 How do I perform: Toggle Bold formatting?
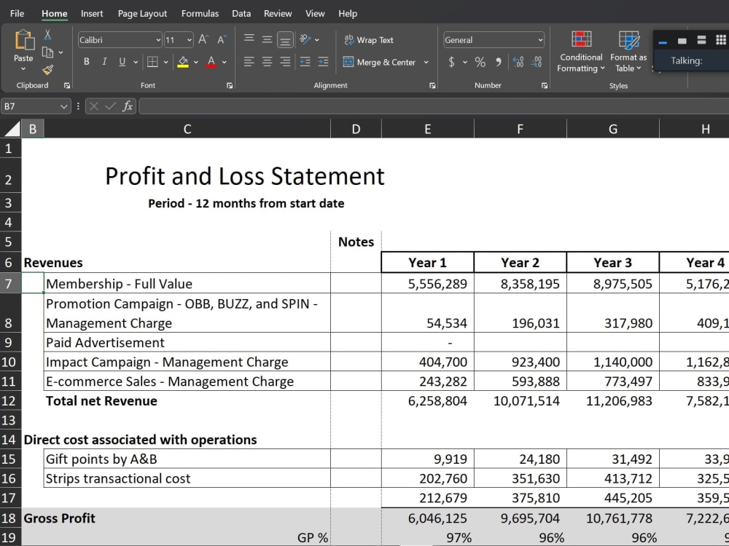click(86, 62)
